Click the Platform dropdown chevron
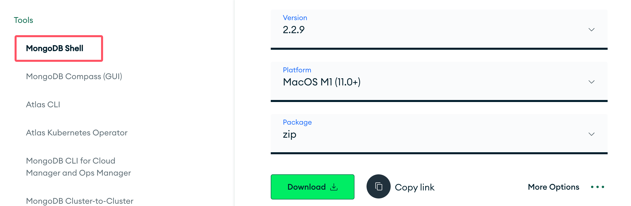Screen dimensions: 631x206 point(591,82)
